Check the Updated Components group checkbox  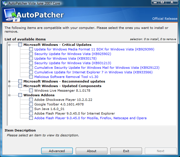[x=20, y=86]
